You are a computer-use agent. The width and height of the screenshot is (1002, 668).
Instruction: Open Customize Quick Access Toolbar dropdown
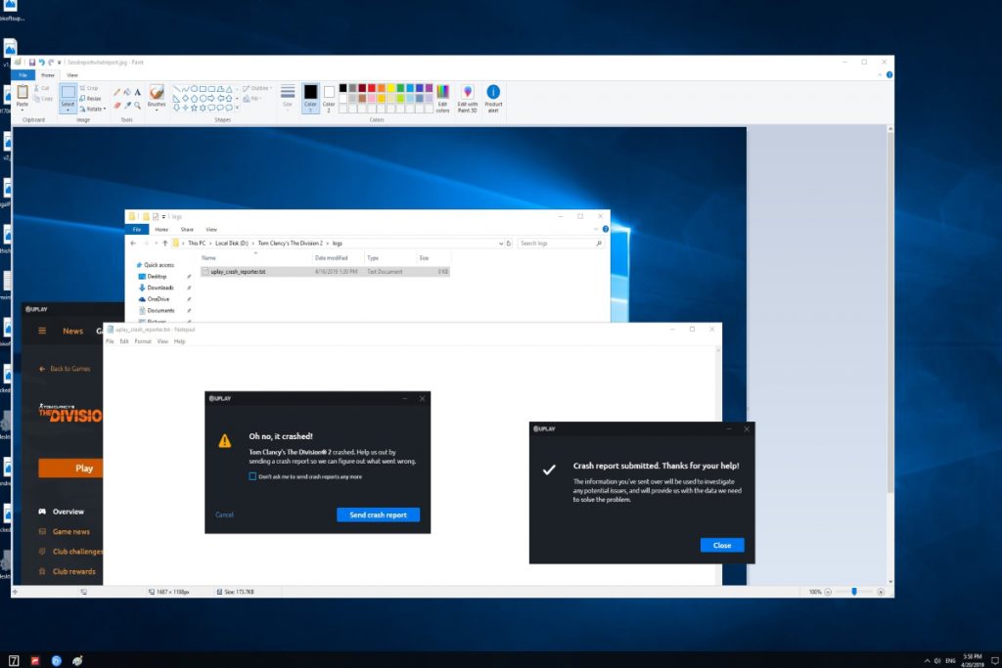(x=60, y=63)
